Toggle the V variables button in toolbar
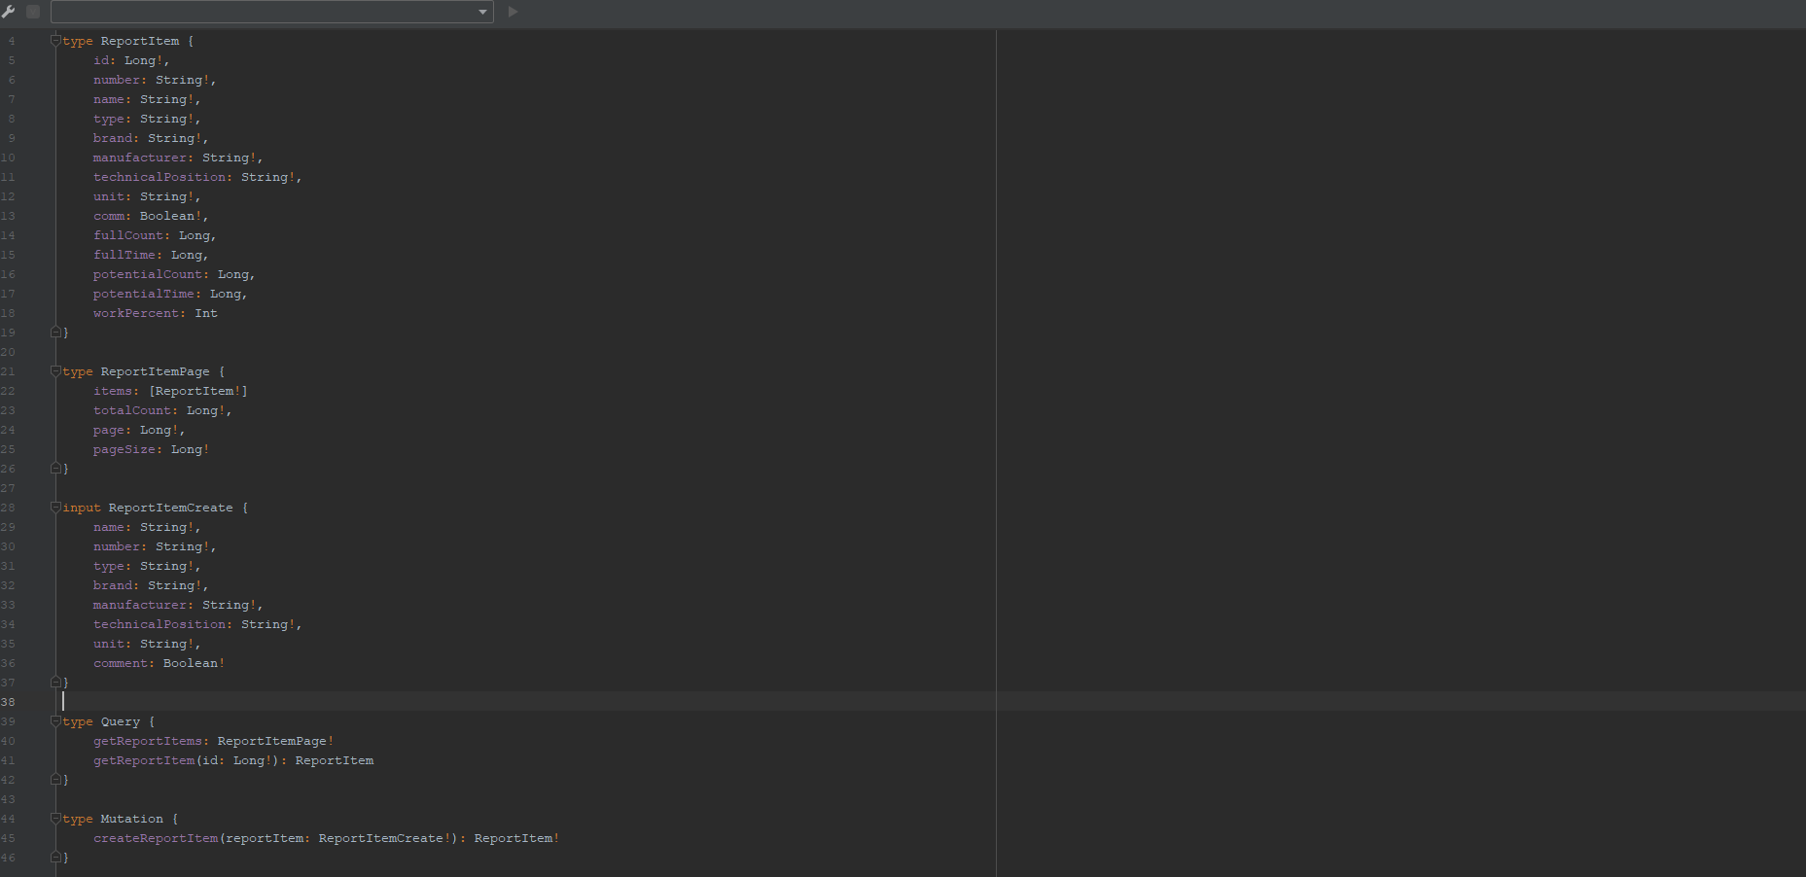 pos(33,12)
